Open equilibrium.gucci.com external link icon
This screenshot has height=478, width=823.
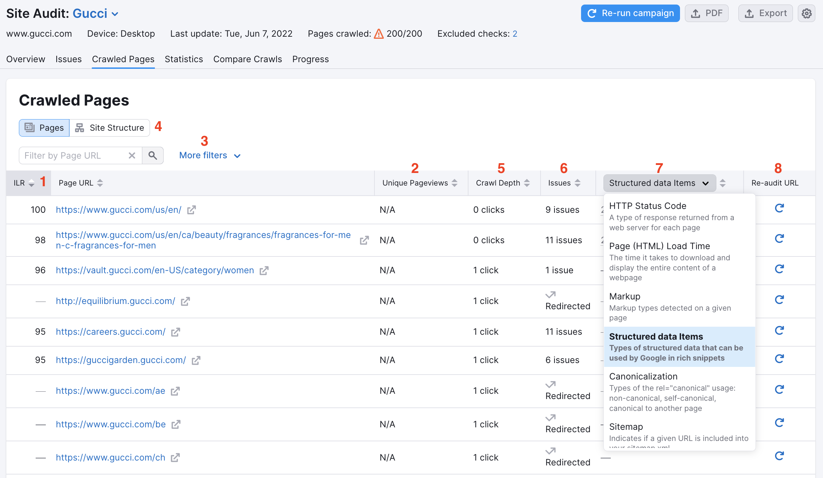[x=185, y=301]
